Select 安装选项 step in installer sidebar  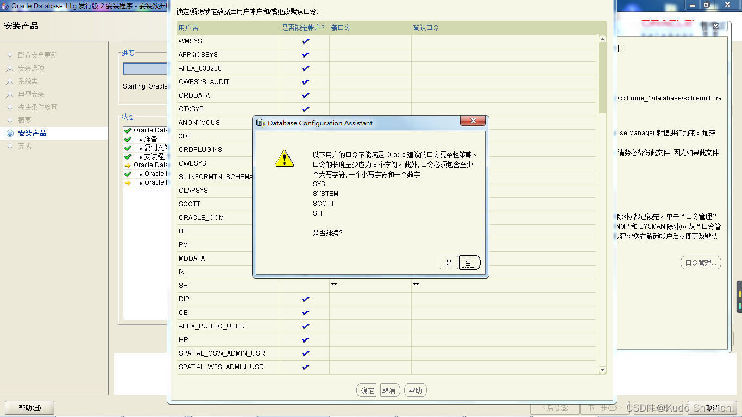click(31, 68)
